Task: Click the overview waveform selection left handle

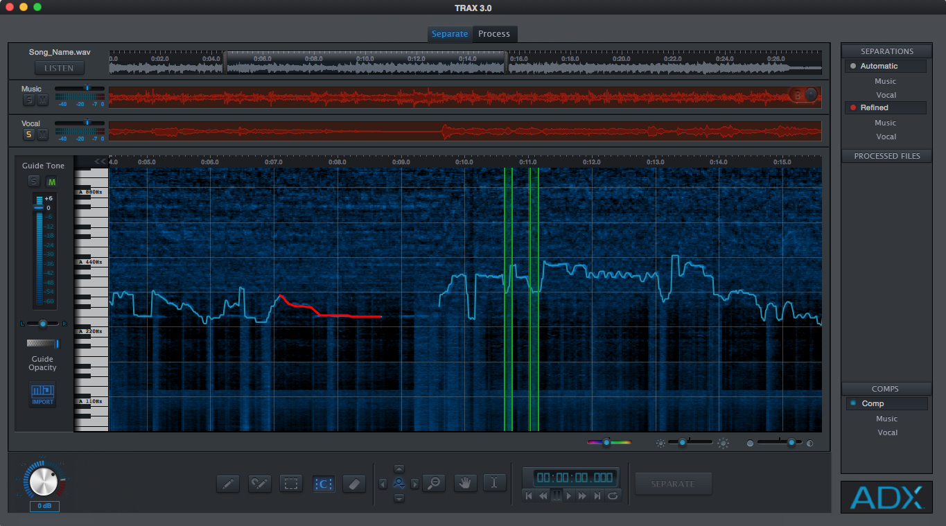Action: (225, 61)
